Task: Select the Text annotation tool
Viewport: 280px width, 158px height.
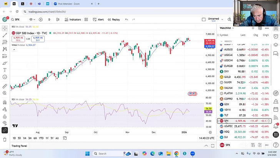Action: click(x=5, y=70)
